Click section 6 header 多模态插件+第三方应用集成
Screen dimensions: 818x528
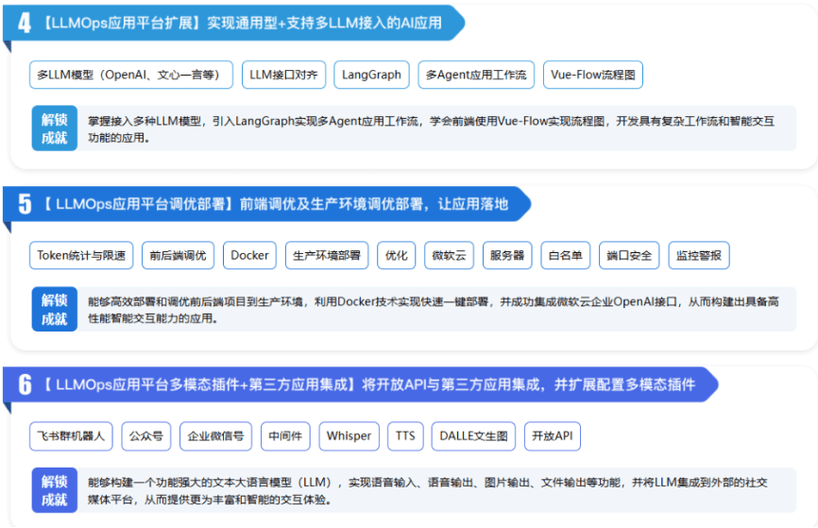(x=360, y=384)
